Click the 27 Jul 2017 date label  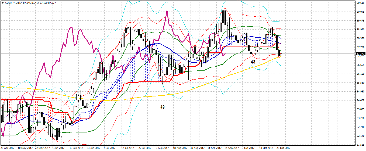point(145,148)
